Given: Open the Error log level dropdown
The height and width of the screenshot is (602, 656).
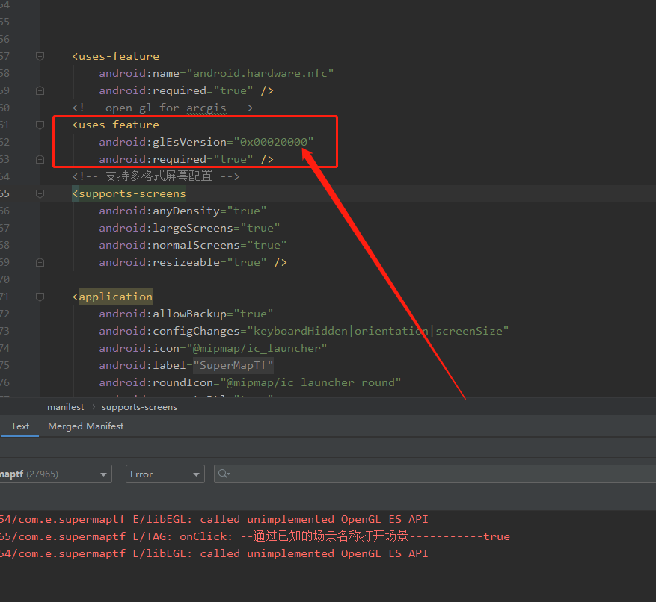Looking at the screenshot, I should [165, 474].
